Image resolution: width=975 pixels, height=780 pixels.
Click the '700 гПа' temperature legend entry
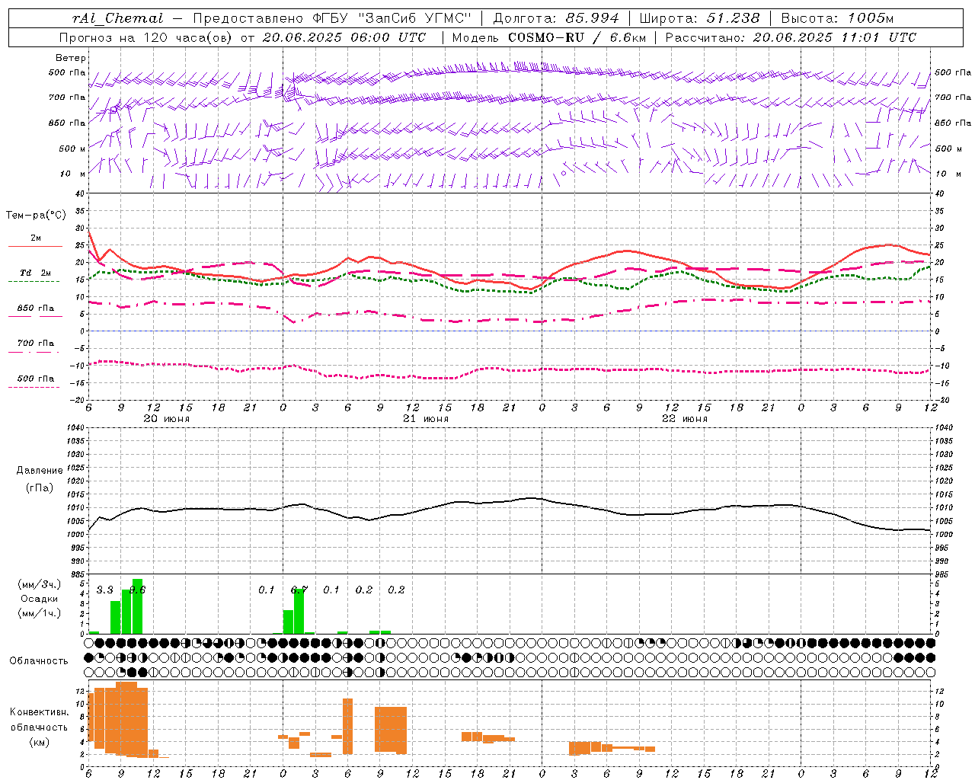[x=36, y=344]
